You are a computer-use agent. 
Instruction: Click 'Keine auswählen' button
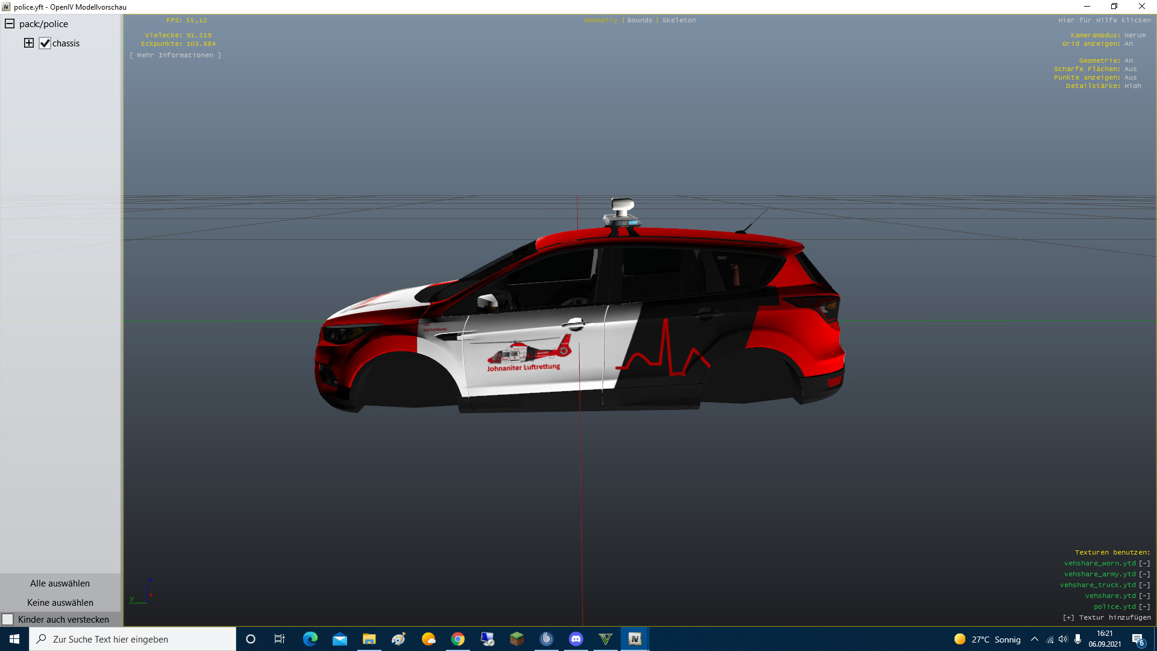tap(60, 603)
